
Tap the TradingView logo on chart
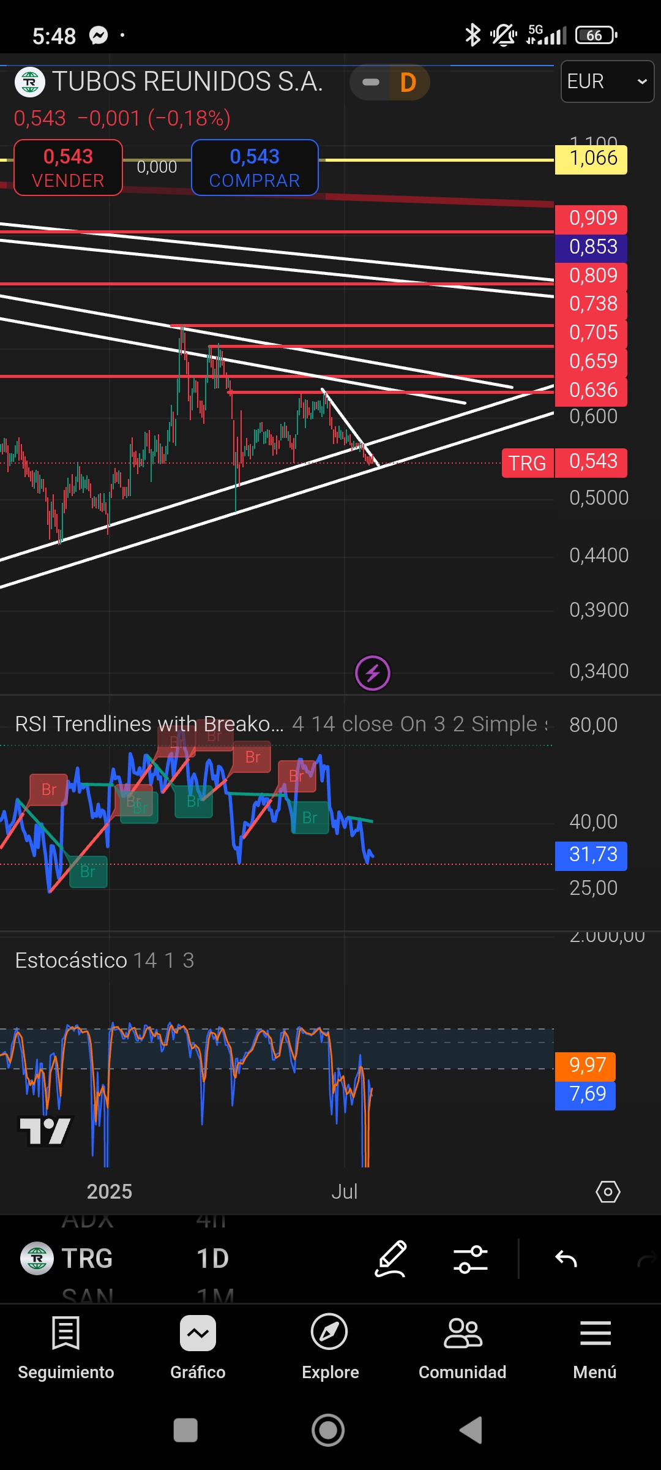[45, 1131]
